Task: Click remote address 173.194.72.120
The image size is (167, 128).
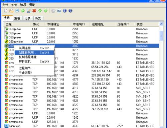Action: [x=101, y=84]
